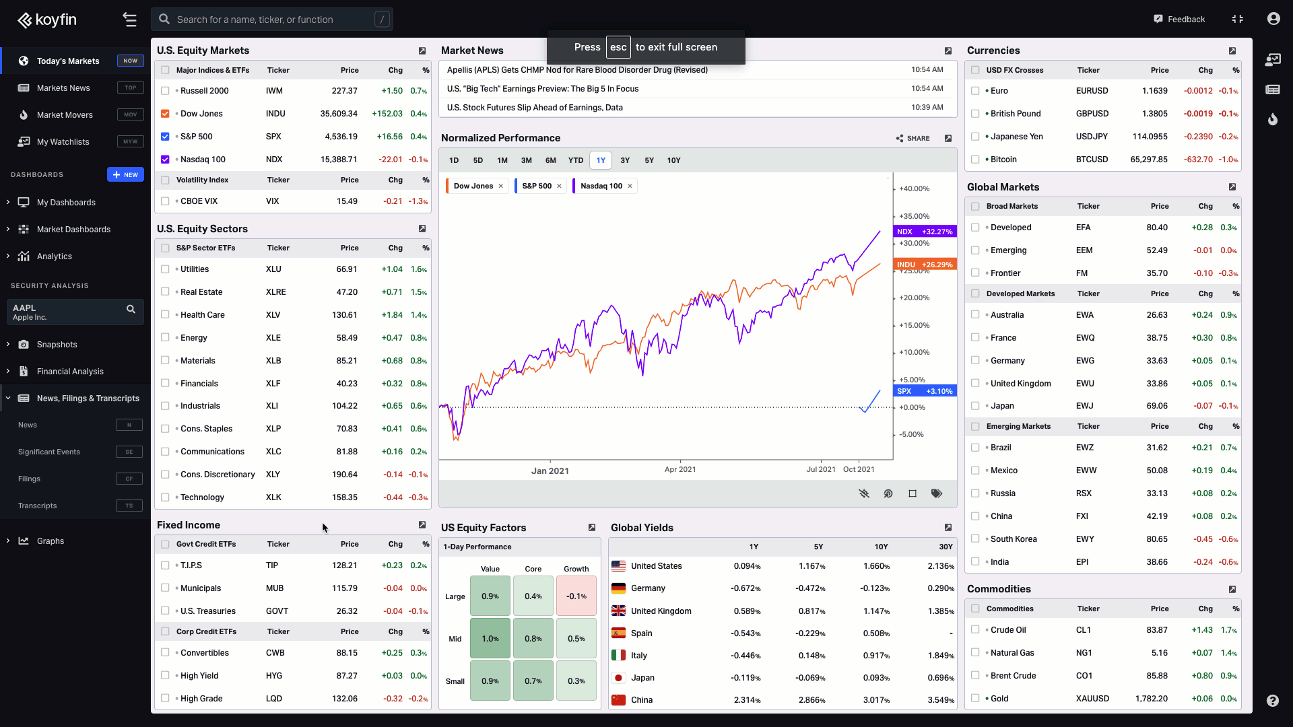1293x727 pixels.
Task: Check the CBOE VIX checkbox
Action: coord(165,201)
